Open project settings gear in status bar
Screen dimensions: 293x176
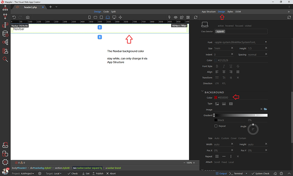tap(39, 173)
